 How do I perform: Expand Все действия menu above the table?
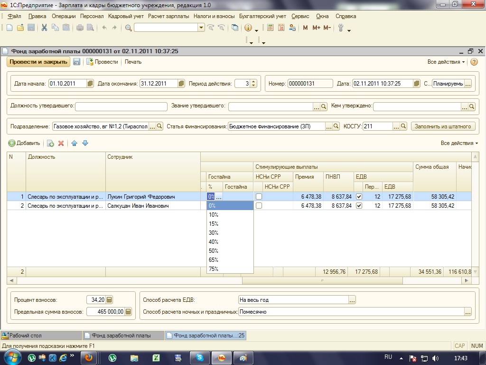pyautogui.click(x=459, y=143)
